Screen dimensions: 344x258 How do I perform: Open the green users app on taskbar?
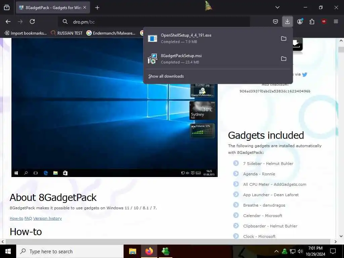point(165,251)
